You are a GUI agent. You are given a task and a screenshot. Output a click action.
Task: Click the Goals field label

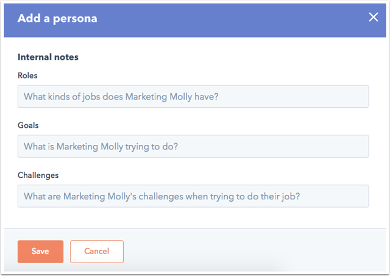(x=28, y=126)
